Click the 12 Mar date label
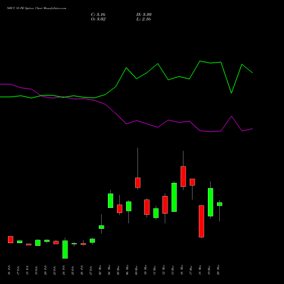The height and width of the screenshot is (284, 284). [164, 270]
